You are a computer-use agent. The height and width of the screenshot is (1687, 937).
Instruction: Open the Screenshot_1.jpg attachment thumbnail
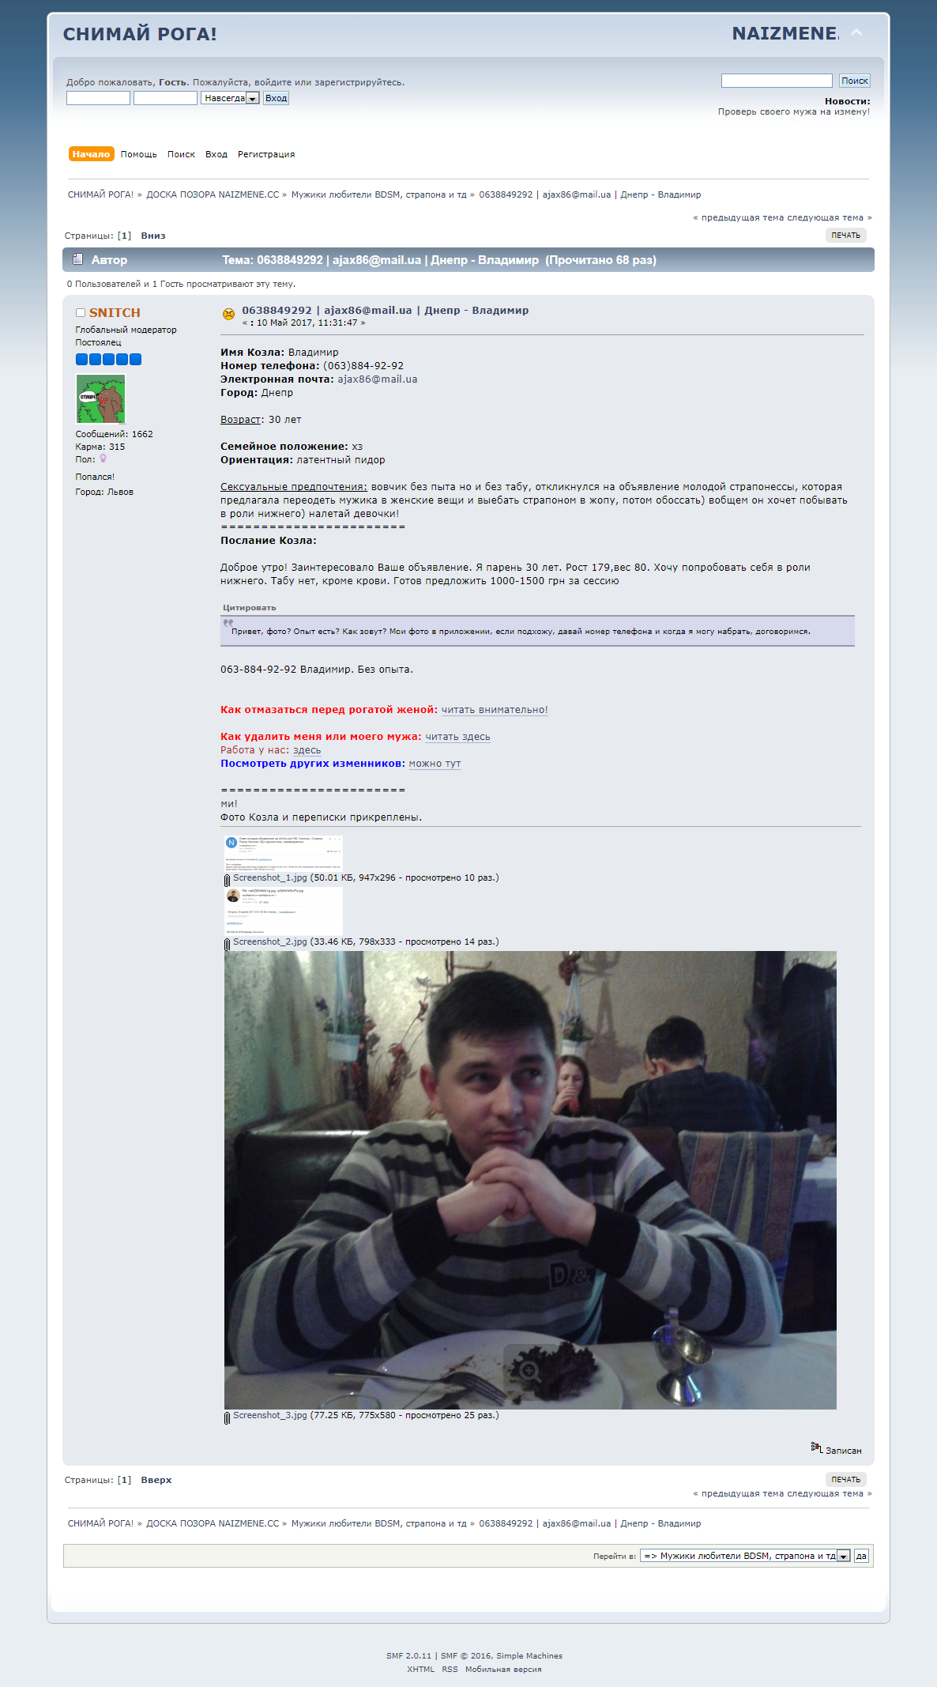coord(283,854)
